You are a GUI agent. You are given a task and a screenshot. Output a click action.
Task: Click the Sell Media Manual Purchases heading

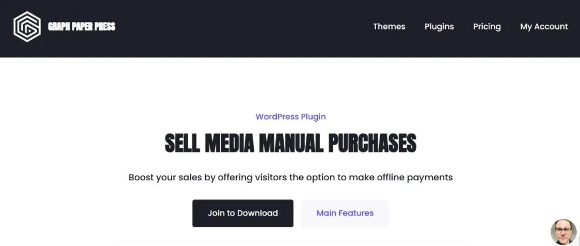point(291,144)
